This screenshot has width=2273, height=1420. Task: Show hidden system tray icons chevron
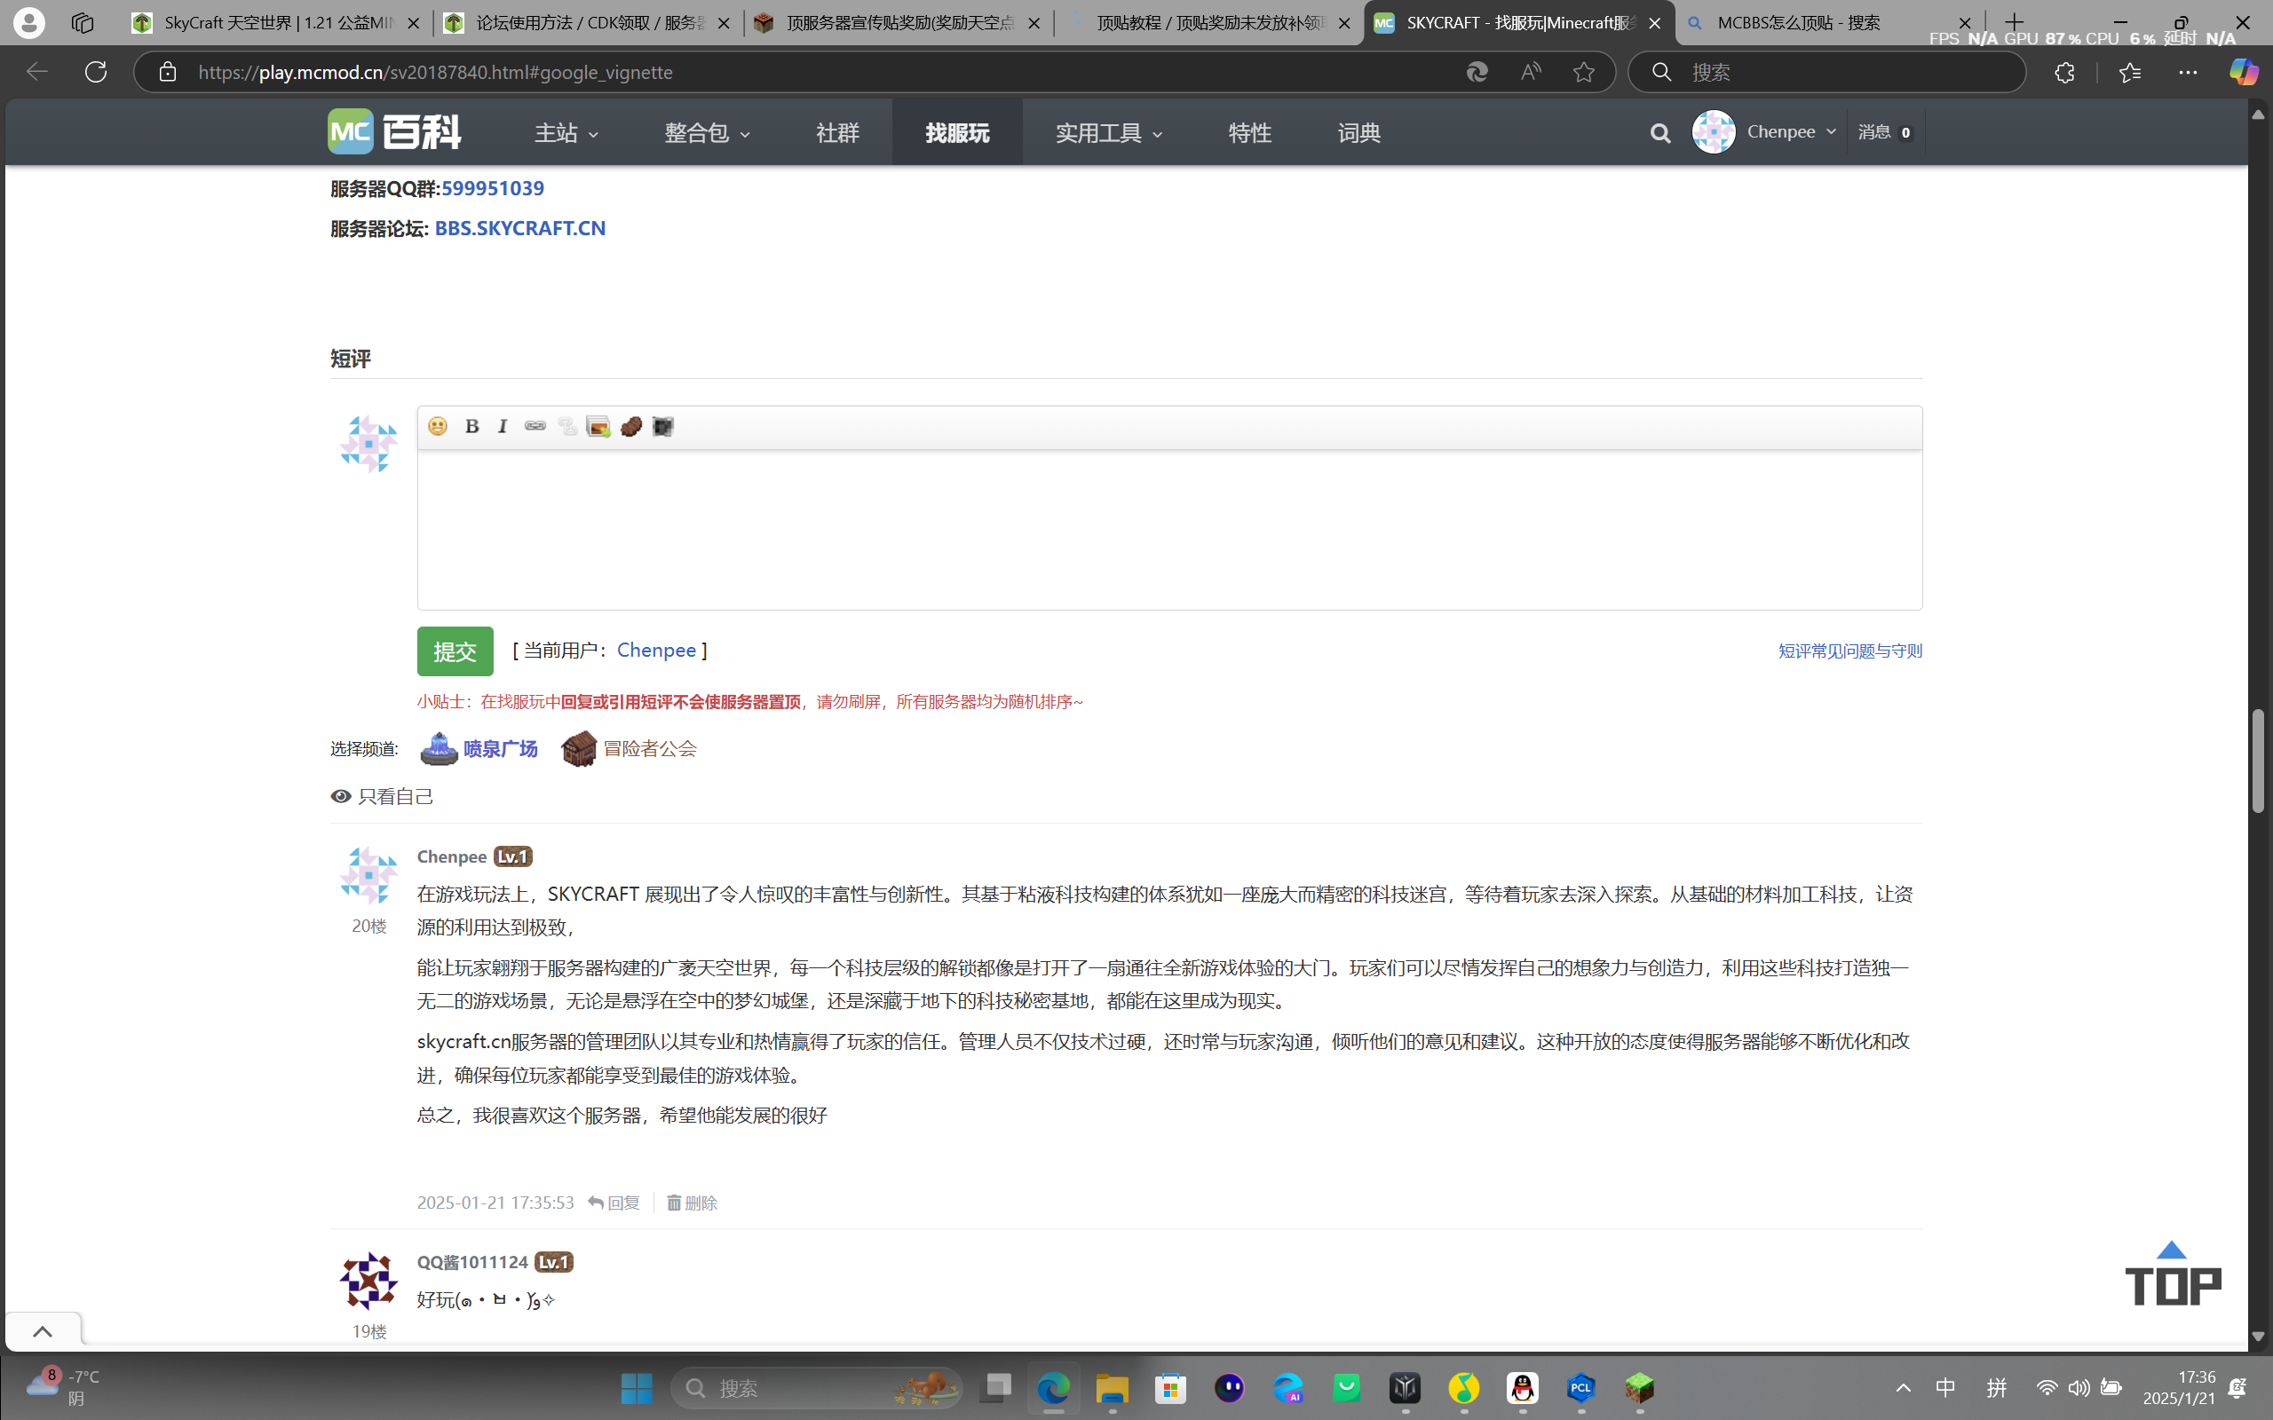1903,1388
